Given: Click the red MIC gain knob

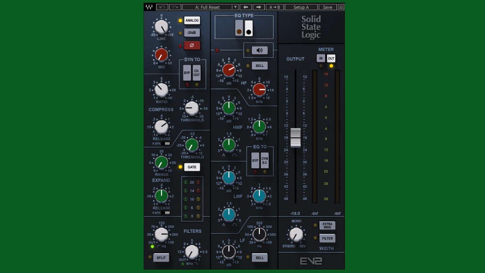Looking at the screenshot, I should (x=162, y=55).
